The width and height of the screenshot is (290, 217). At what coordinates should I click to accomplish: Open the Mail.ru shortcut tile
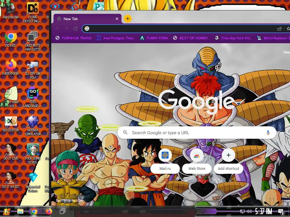click(x=165, y=161)
